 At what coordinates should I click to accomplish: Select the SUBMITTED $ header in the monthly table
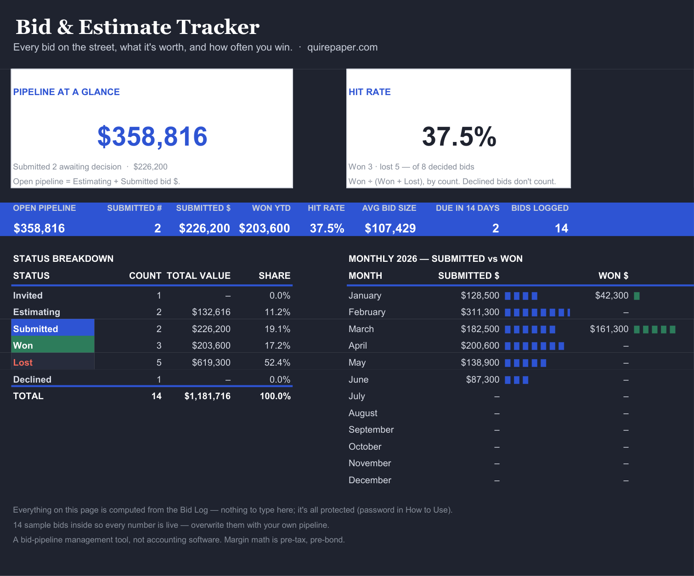tap(468, 276)
